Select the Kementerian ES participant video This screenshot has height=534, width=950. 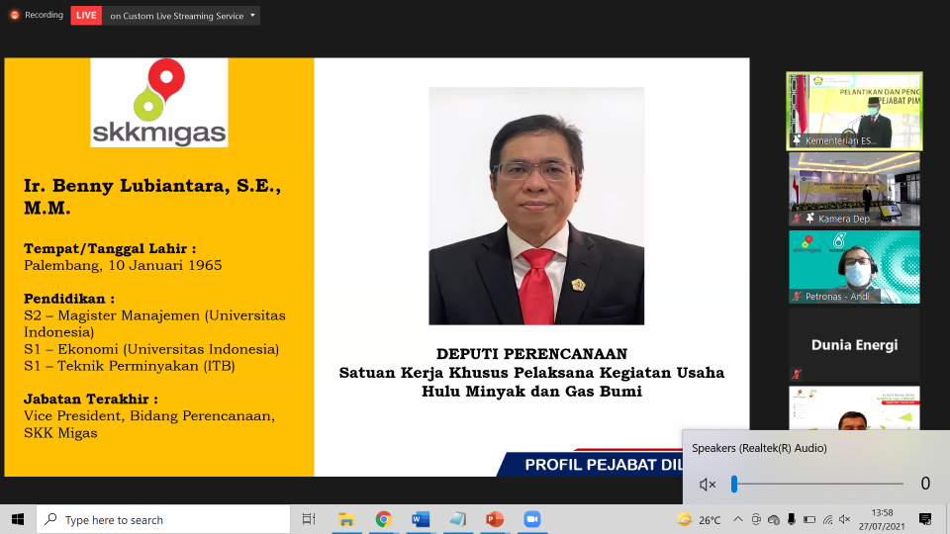(854, 111)
